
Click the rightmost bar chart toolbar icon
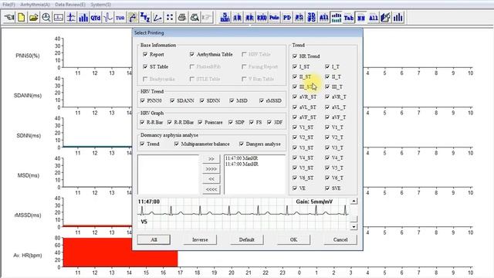coord(398,17)
